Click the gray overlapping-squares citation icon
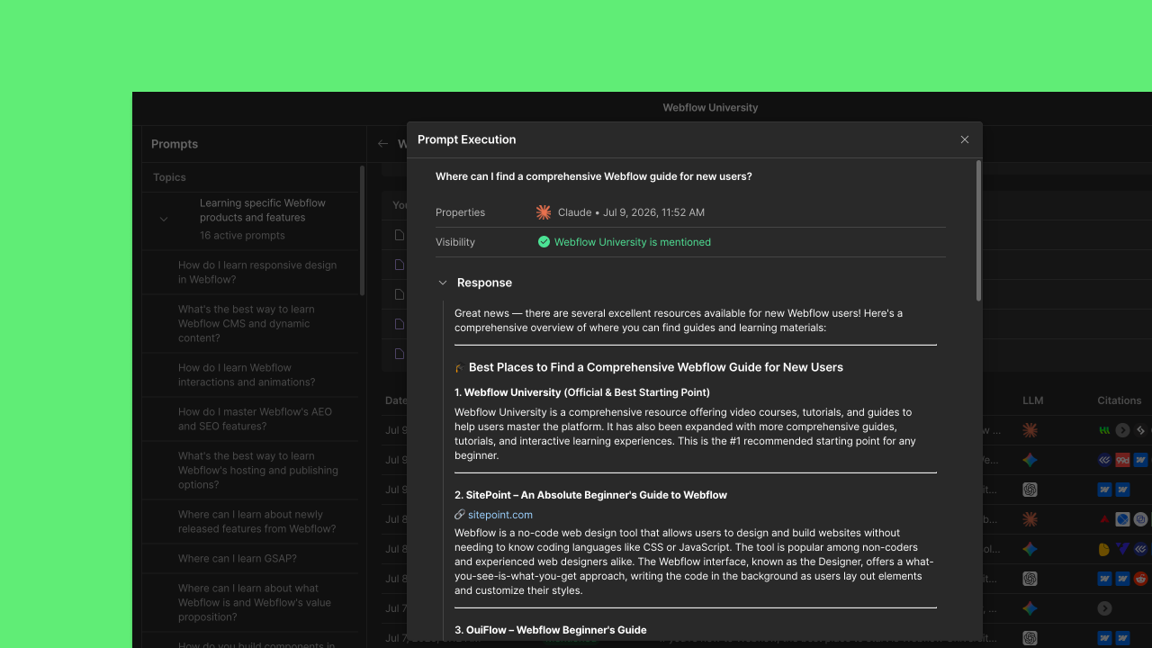The image size is (1152, 648). [x=1140, y=519]
